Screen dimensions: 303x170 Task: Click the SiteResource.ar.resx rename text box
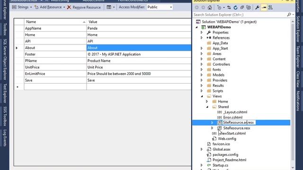coord(239,123)
